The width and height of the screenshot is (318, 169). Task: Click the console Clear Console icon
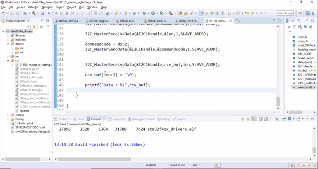(277, 119)
